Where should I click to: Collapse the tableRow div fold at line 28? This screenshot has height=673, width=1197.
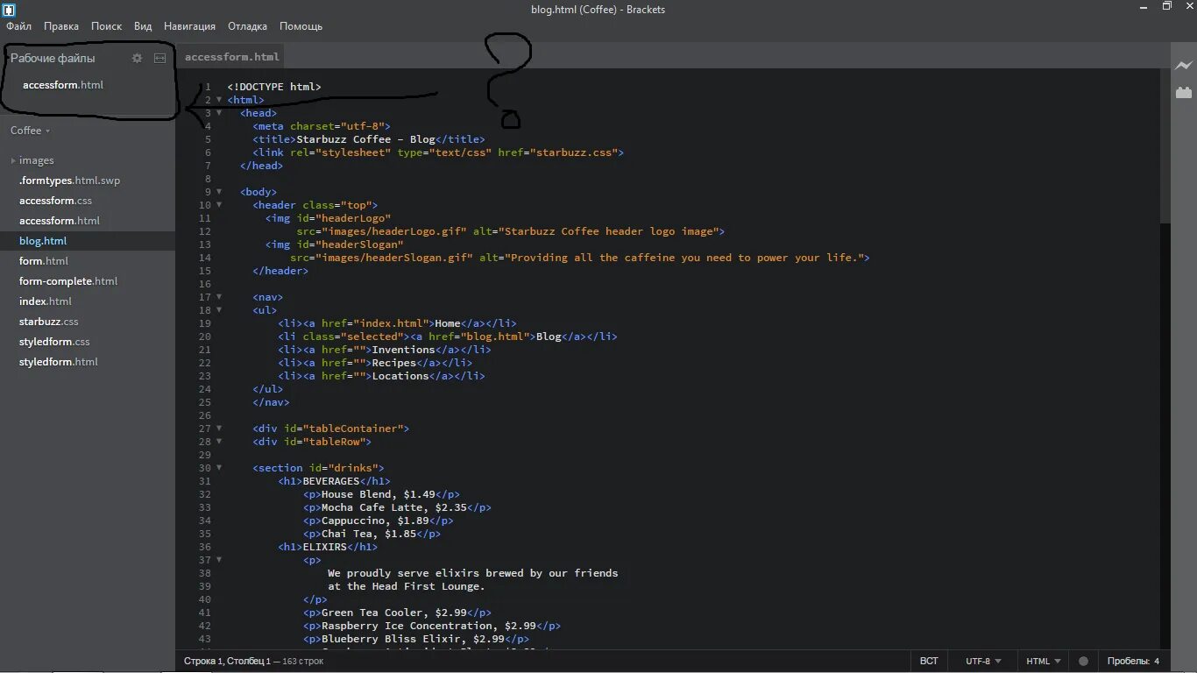pyautogui.click(x=219, y=442)
